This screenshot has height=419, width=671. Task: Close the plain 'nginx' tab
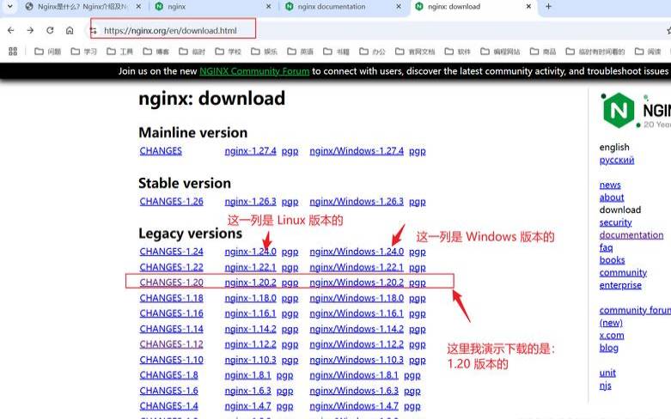(x=268, y=6)
